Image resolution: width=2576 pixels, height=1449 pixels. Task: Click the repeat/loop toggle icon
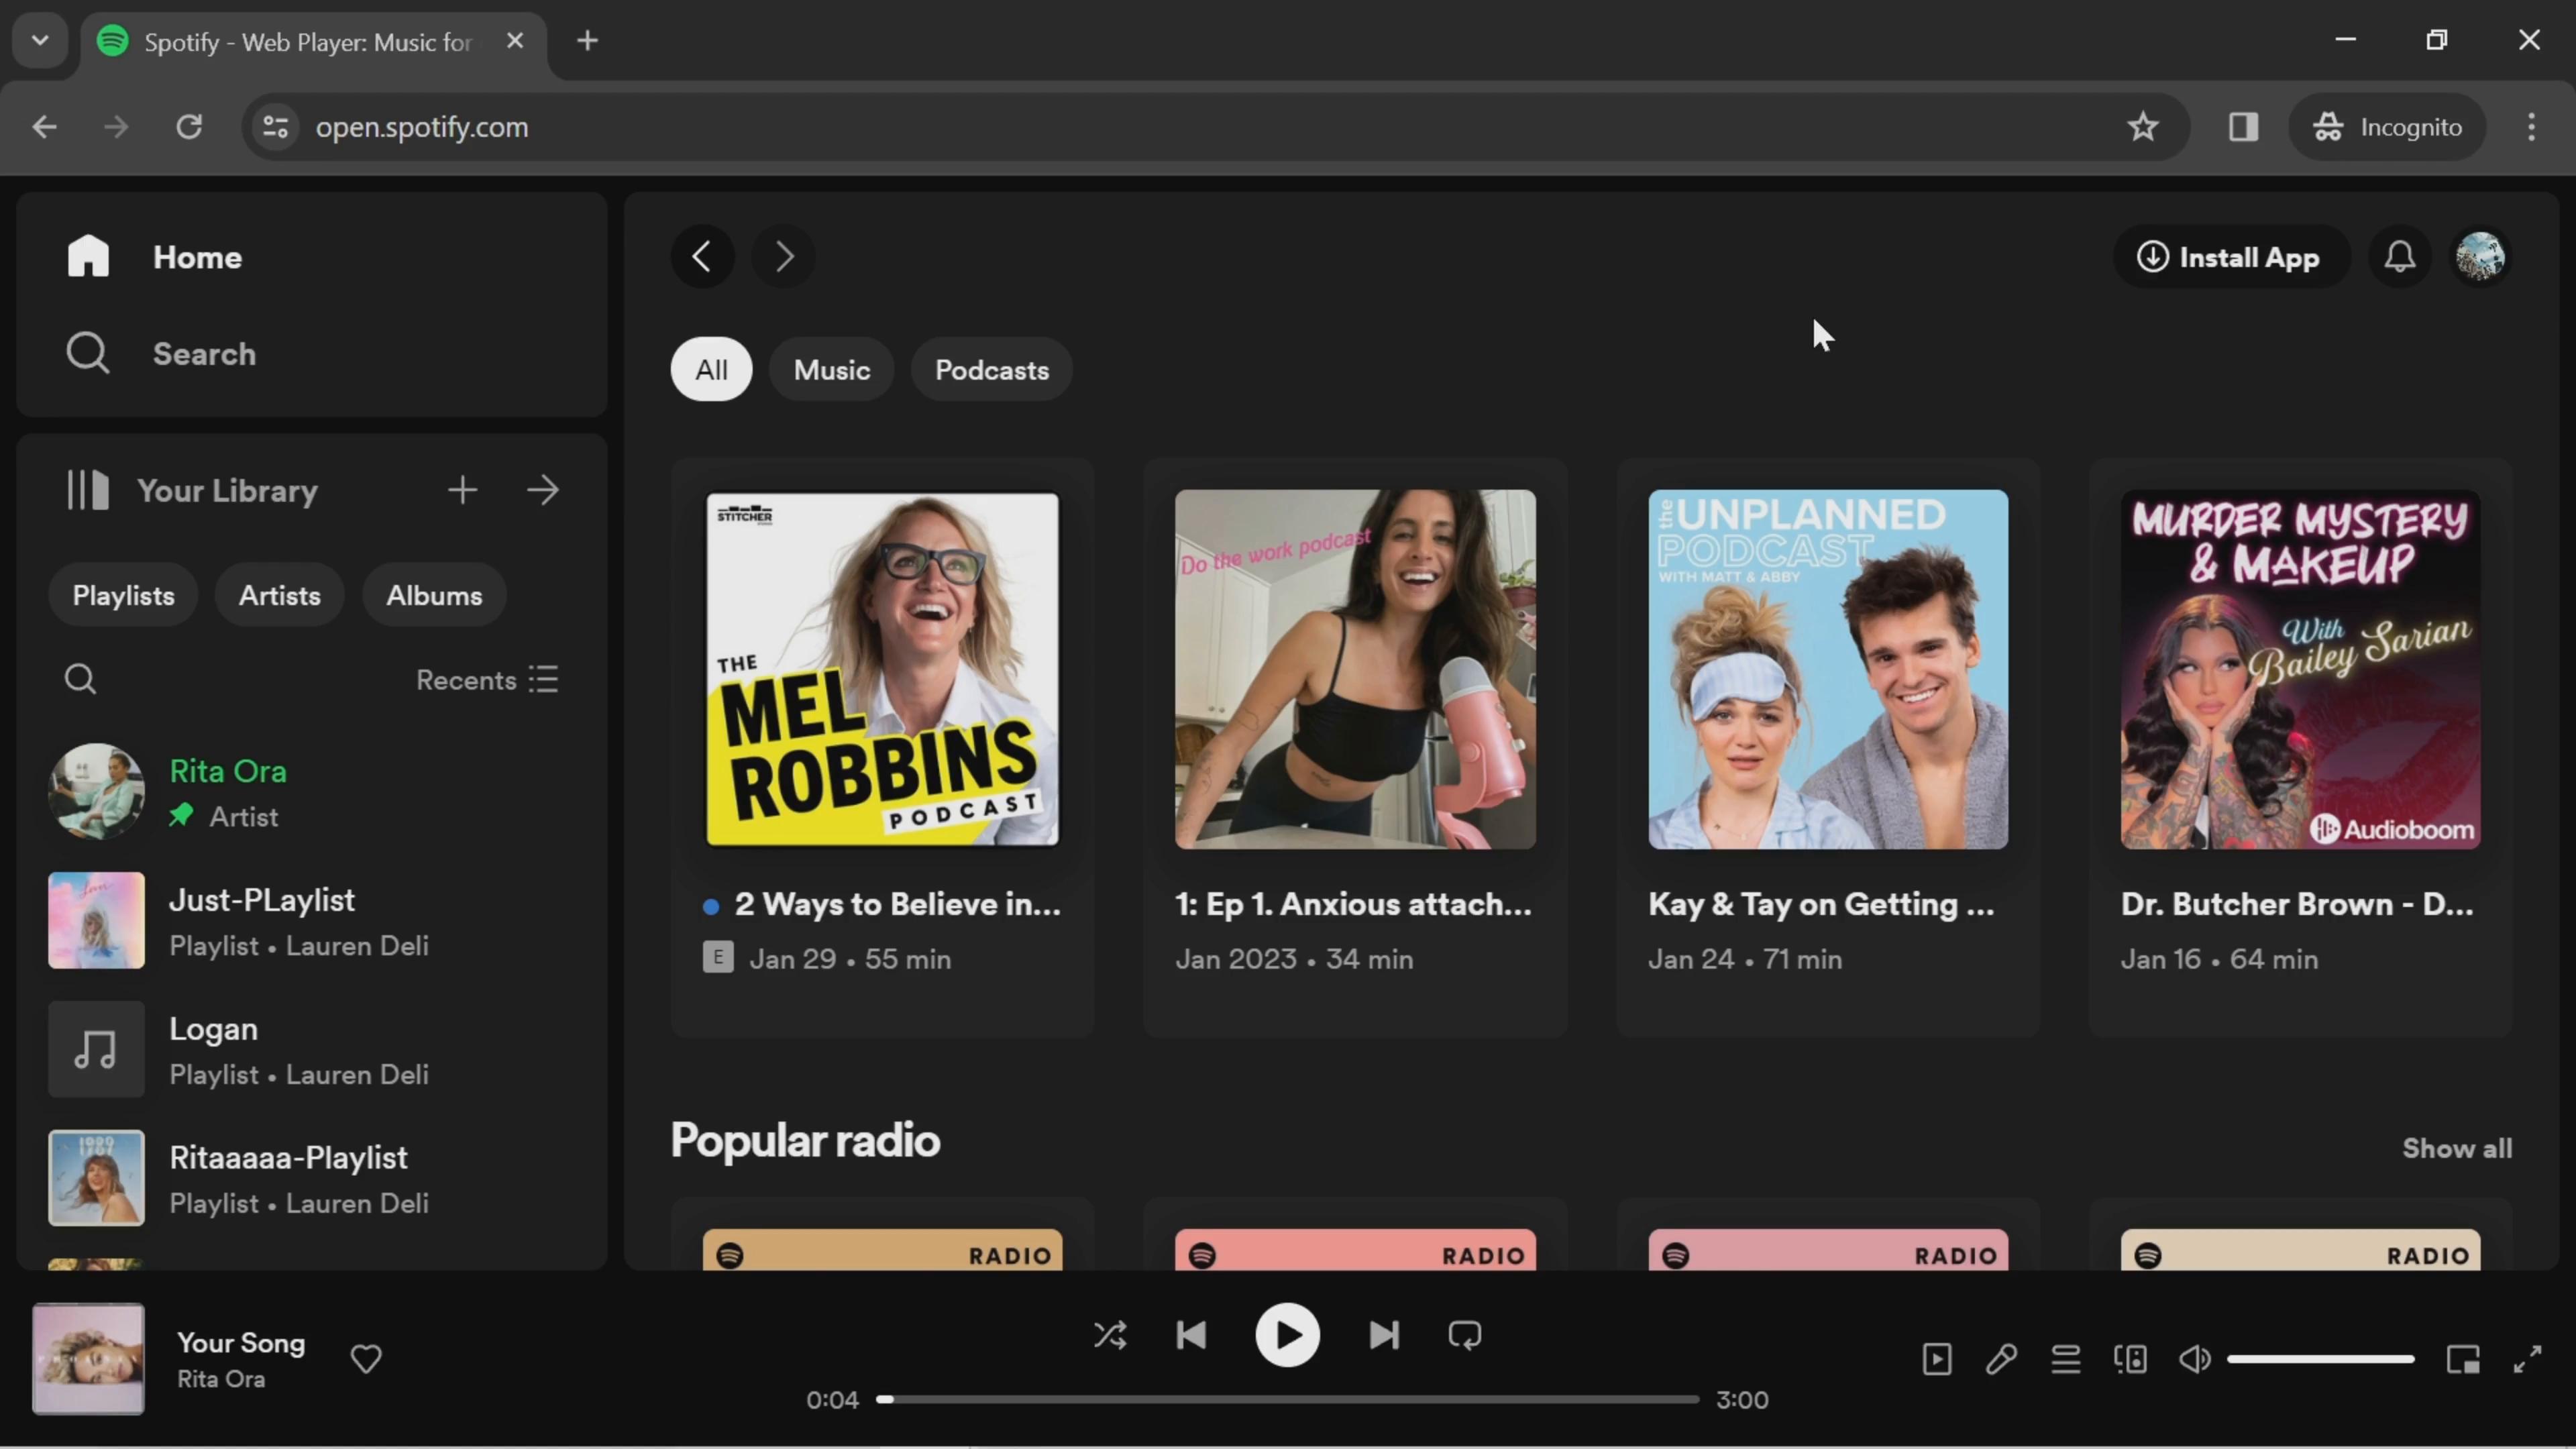tap(1465, 1334)
